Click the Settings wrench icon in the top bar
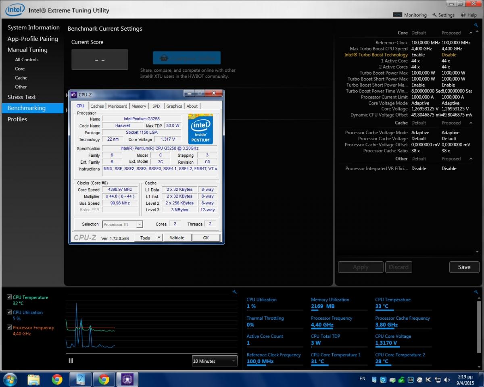Screen dimensions: 484x387 [434, 15]
